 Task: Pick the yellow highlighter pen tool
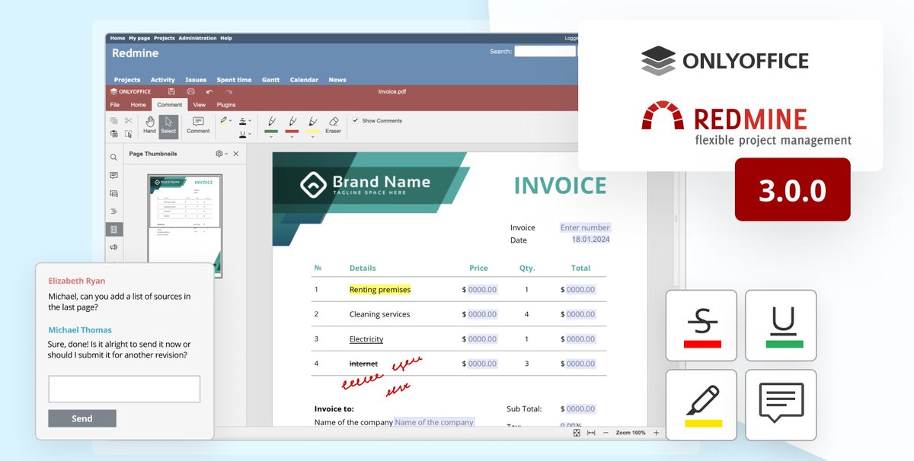pos(312,121)
